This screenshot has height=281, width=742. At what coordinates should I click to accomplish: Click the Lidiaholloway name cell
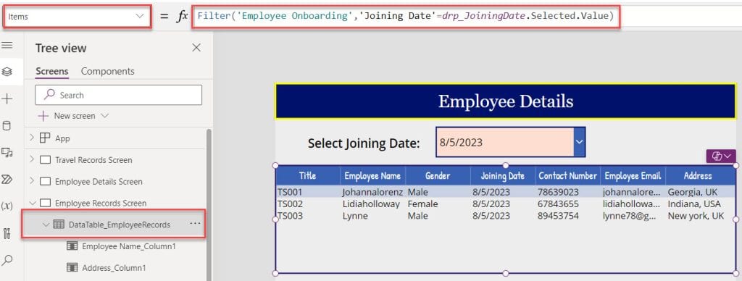(x=371, y=204)
